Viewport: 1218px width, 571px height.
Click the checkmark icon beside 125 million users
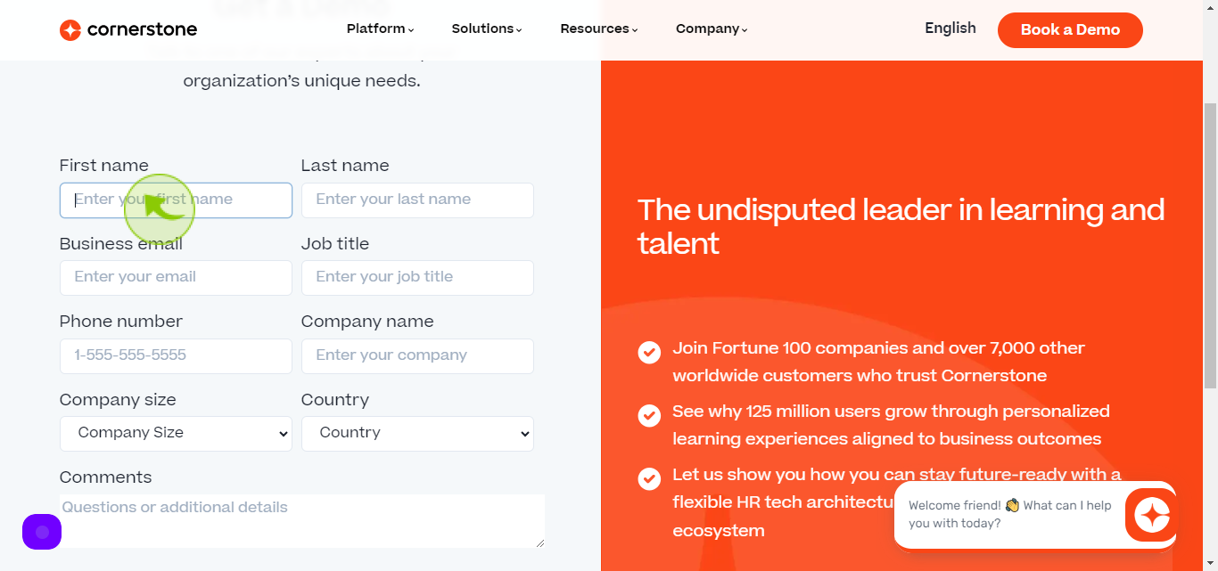point(649,415)
